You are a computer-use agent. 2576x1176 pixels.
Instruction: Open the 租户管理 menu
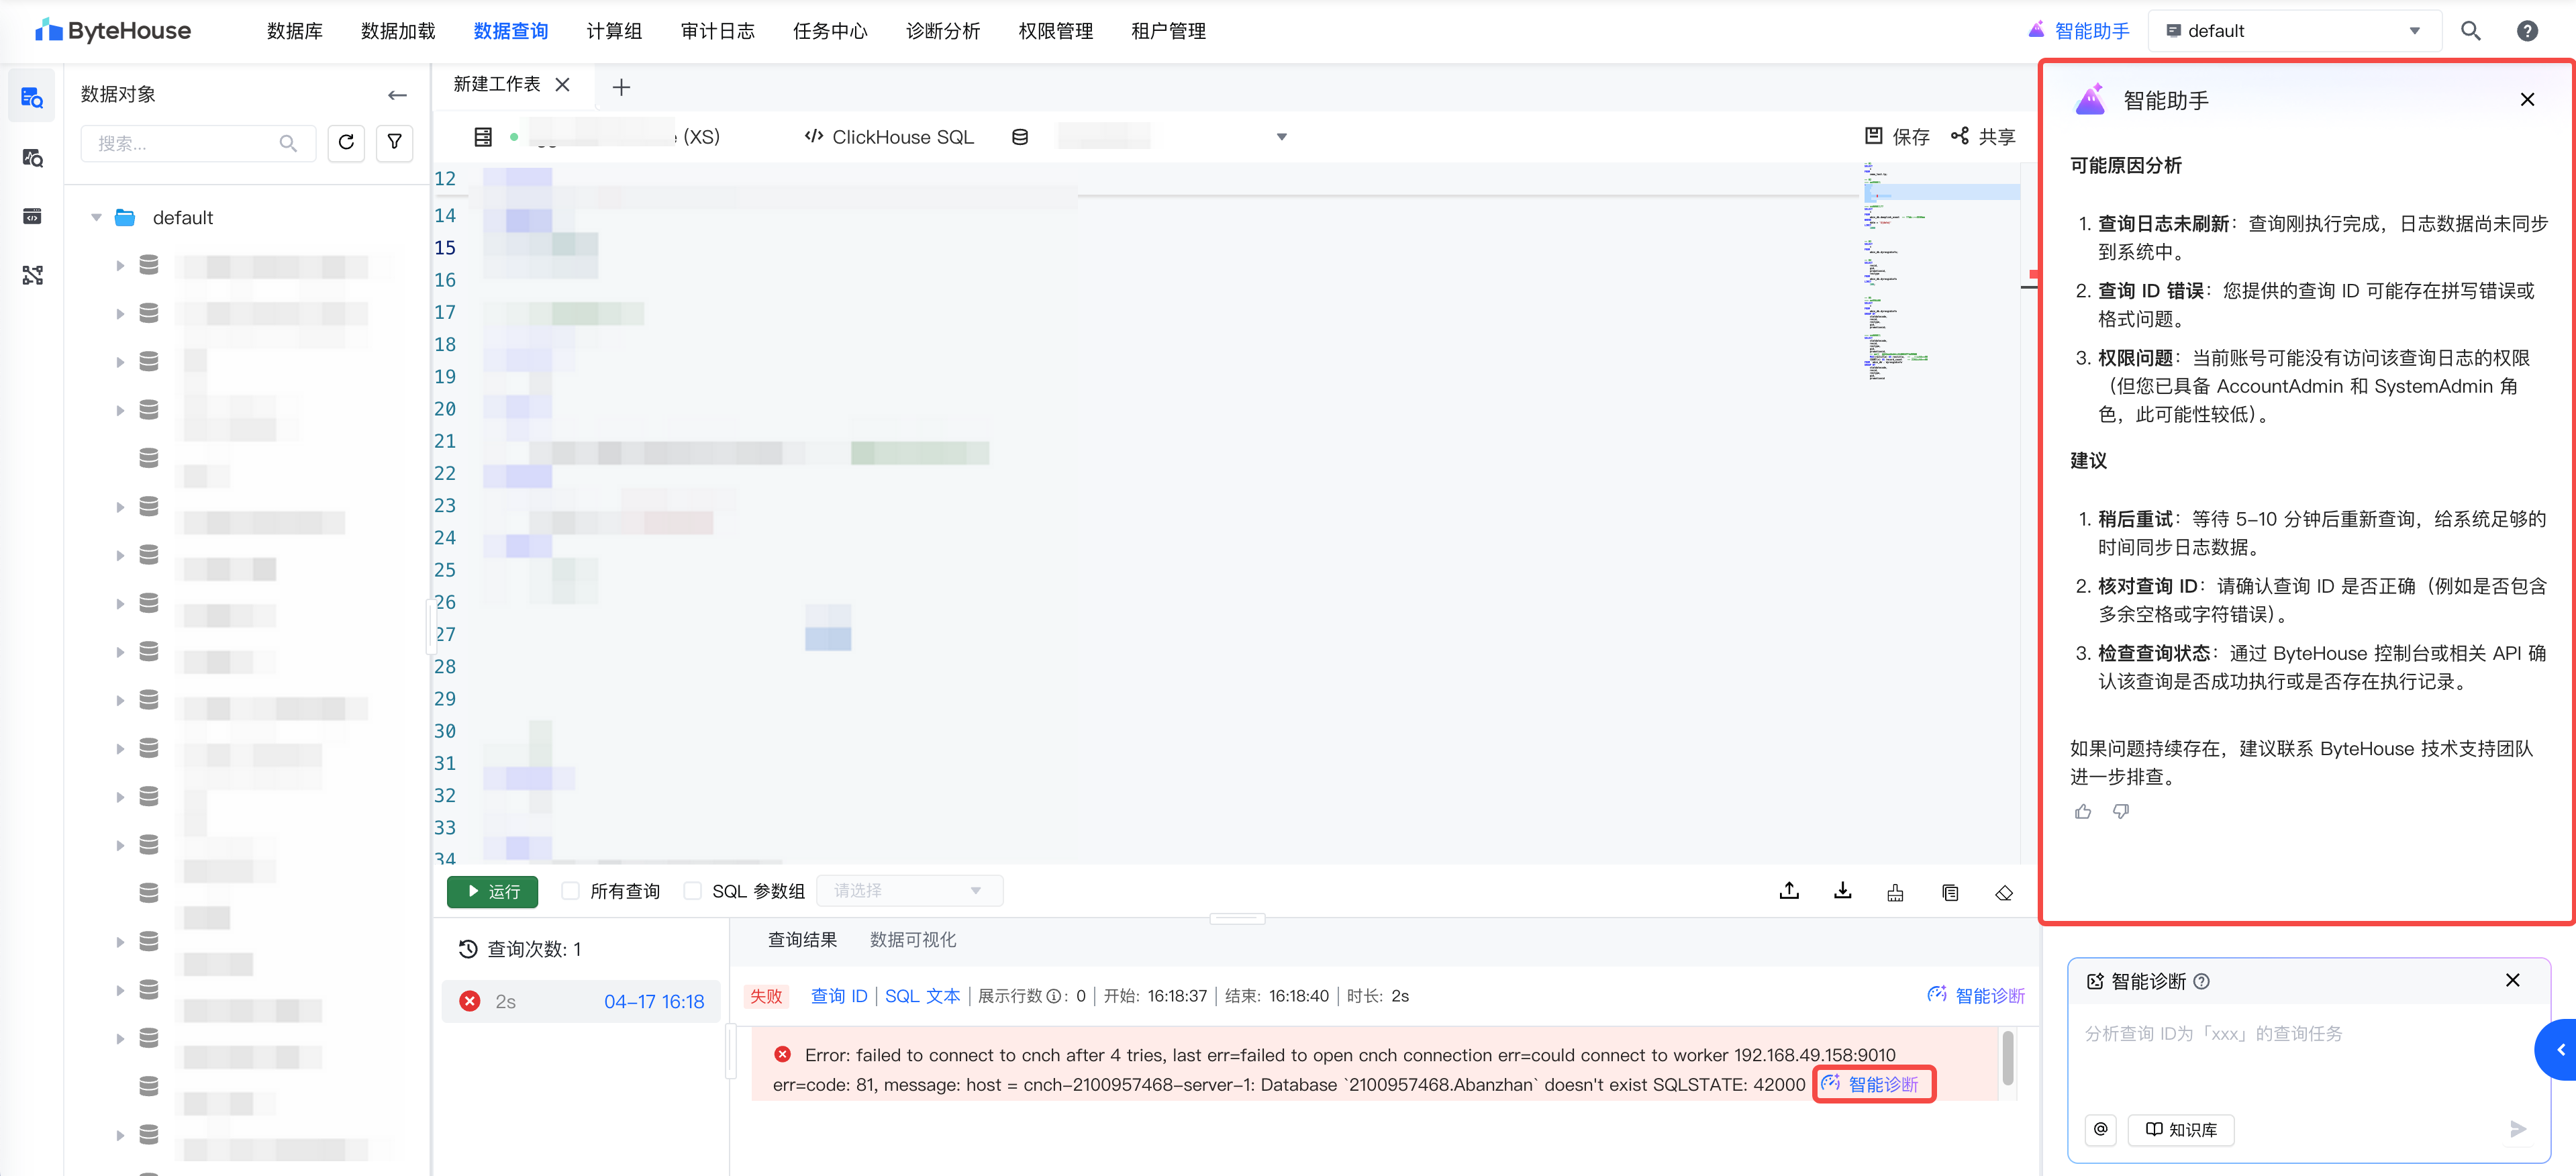(1168, 31)
